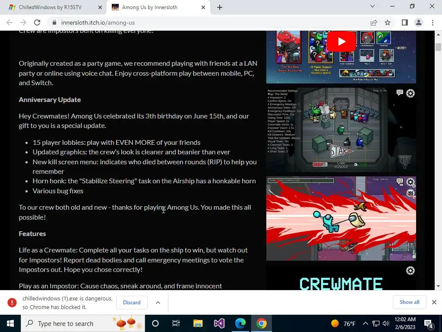Image resolution: width=442 pixels, height=332 pixels.
Task: Click Chrome icon on taskbar
Action: (261, 323)
